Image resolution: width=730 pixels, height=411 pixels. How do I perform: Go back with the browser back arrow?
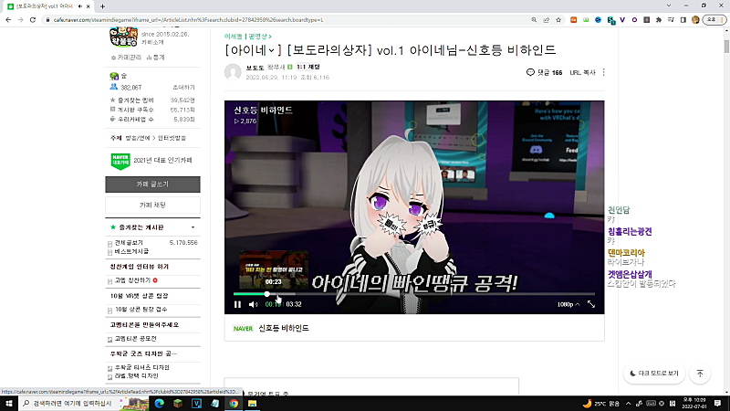[x=8, y=20]
